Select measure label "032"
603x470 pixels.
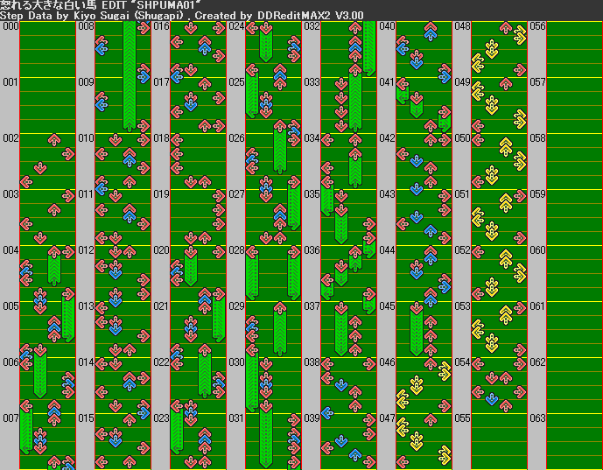point(312,26)
